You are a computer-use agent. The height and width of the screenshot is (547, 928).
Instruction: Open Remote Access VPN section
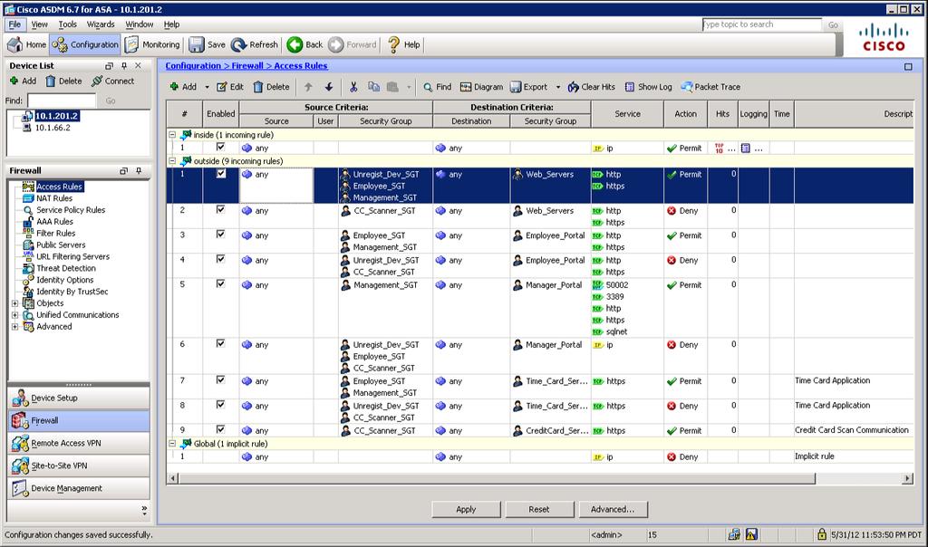coord(79,443)
